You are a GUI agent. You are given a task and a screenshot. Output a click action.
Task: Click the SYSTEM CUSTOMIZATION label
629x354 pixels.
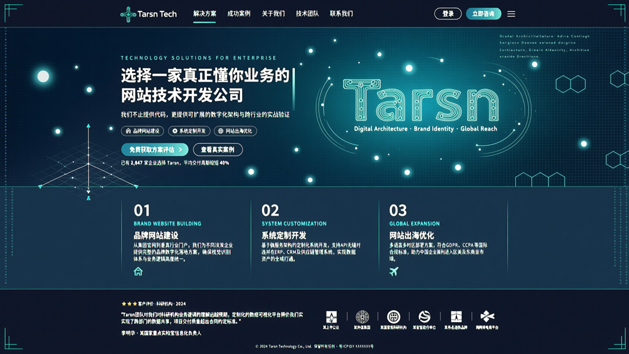(294, 224)
